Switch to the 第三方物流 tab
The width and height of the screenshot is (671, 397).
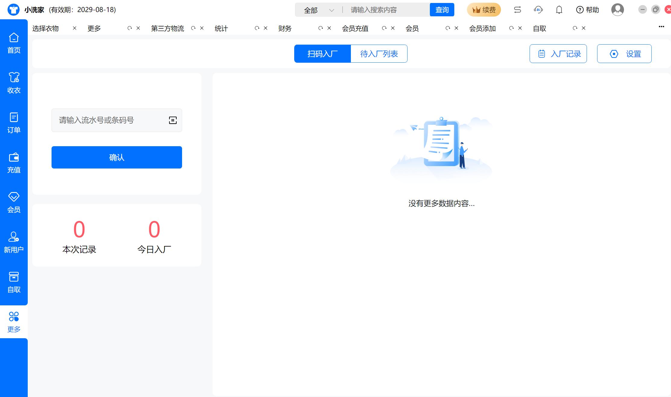point(167,28)
